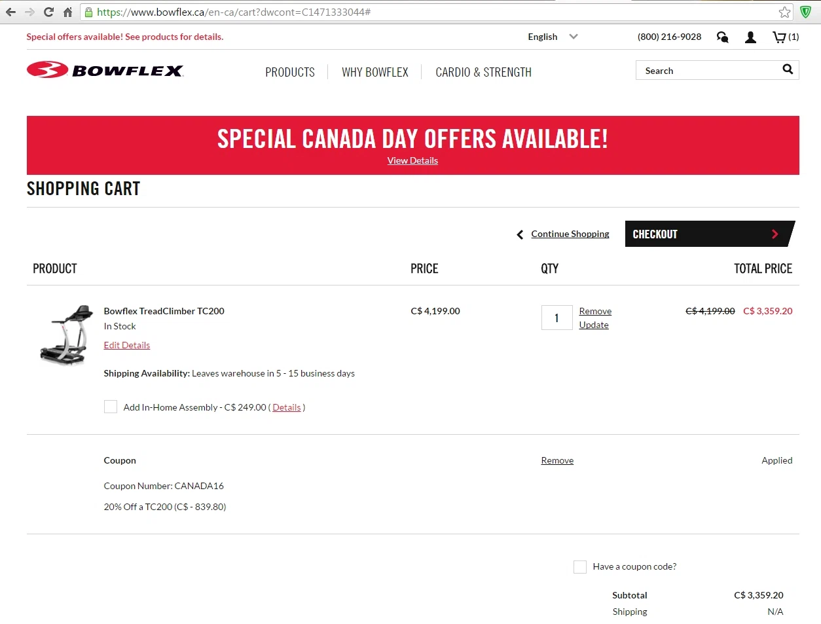Click the CHECKOUT button
This screenshot has width=821, height=624.
click(x=710, y=234)
